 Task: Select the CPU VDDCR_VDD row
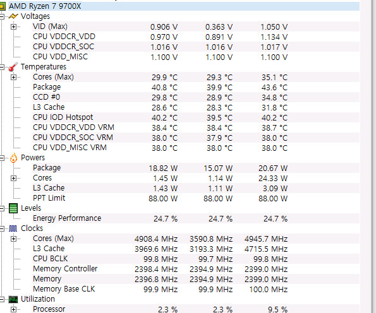[x=196, y=37]
